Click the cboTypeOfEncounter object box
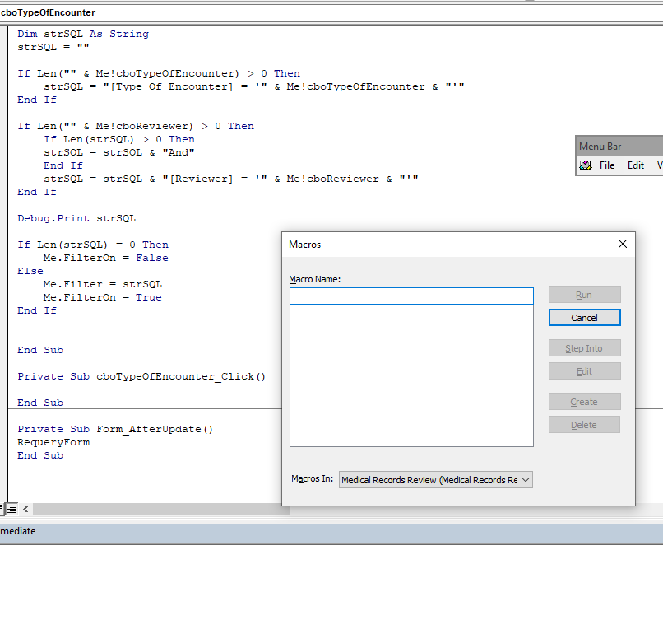The image size is (663, 643). pos(331,12)
